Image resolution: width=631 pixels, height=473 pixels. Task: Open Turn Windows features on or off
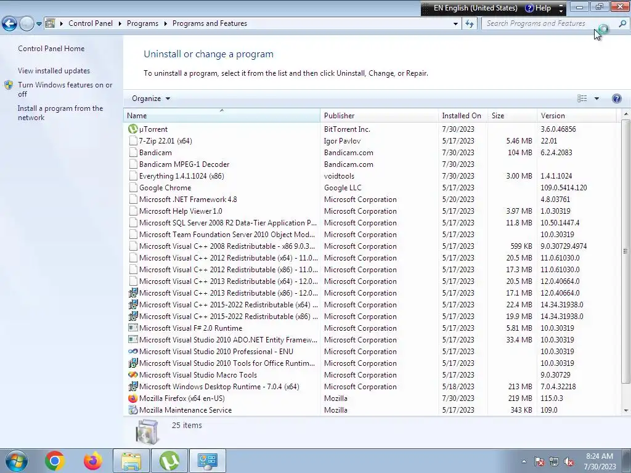pyautogui.click(x=65, y=89)
